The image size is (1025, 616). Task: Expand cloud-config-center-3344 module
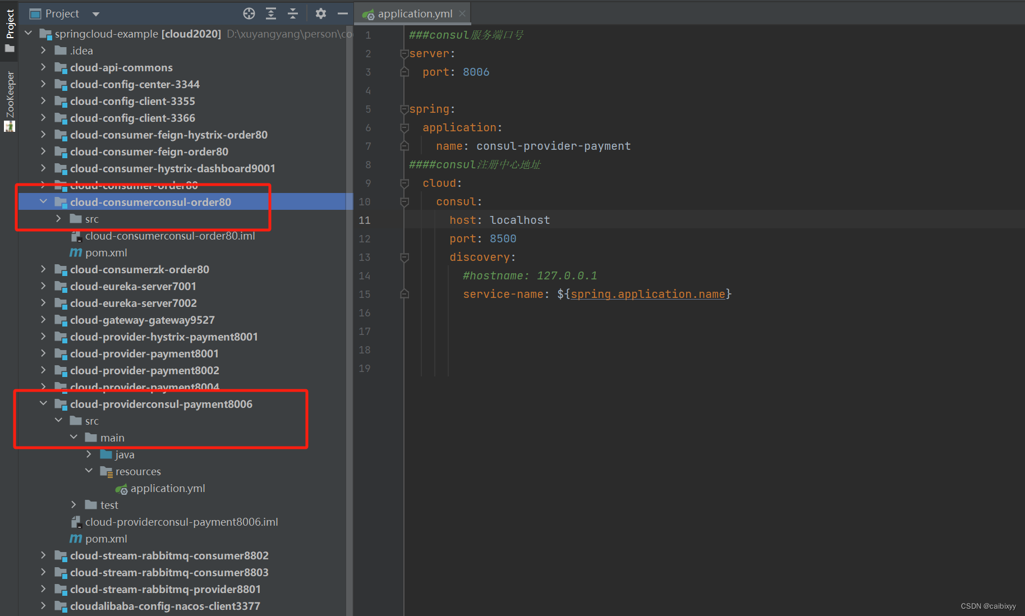(x=43, y=84)
